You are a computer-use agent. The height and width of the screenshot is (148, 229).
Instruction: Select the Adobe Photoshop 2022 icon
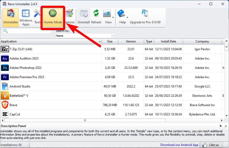click(5, 68)
